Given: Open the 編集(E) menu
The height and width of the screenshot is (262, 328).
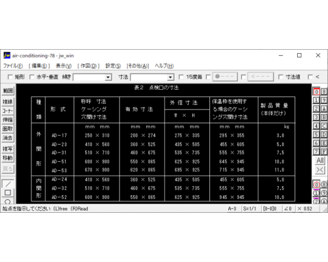Looking at the screenshot, I should tap(39, 65).
